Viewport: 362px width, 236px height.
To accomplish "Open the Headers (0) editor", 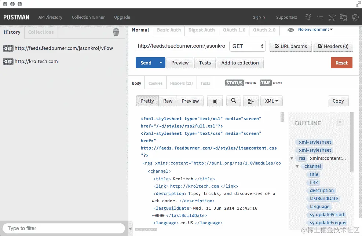I will [333, 46].
